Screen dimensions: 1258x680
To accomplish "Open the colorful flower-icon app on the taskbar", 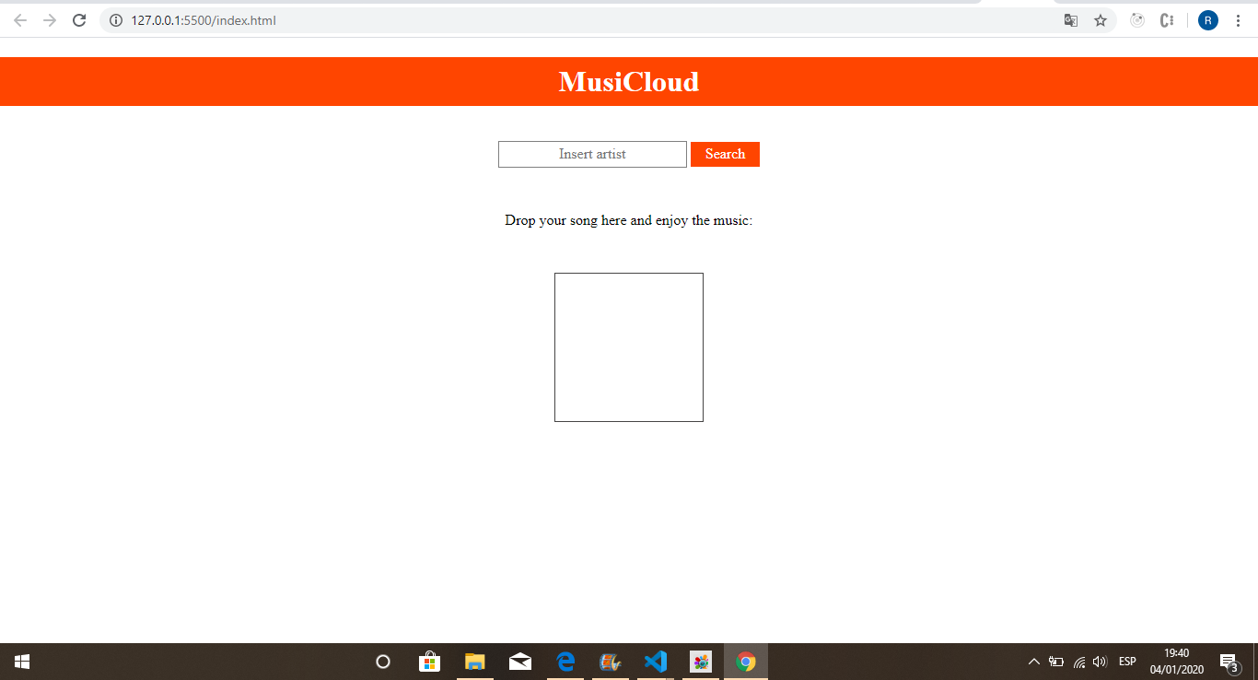I will (x=701, y=662).
